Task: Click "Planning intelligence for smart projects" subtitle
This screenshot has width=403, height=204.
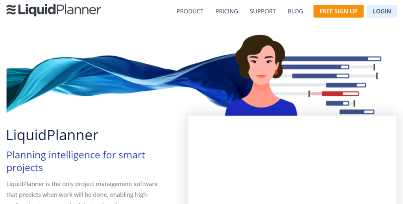Action: [x=76, y=161]
